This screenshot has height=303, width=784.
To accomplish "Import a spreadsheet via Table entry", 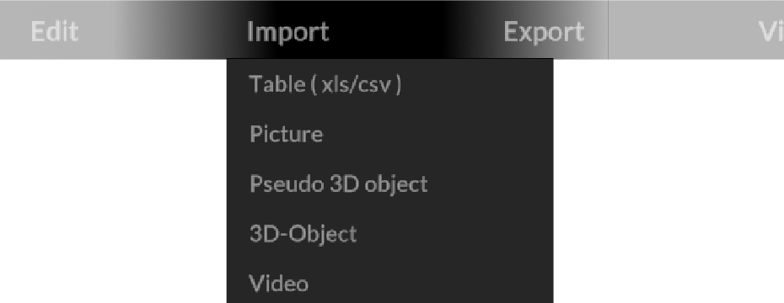I will pos(390,84).
